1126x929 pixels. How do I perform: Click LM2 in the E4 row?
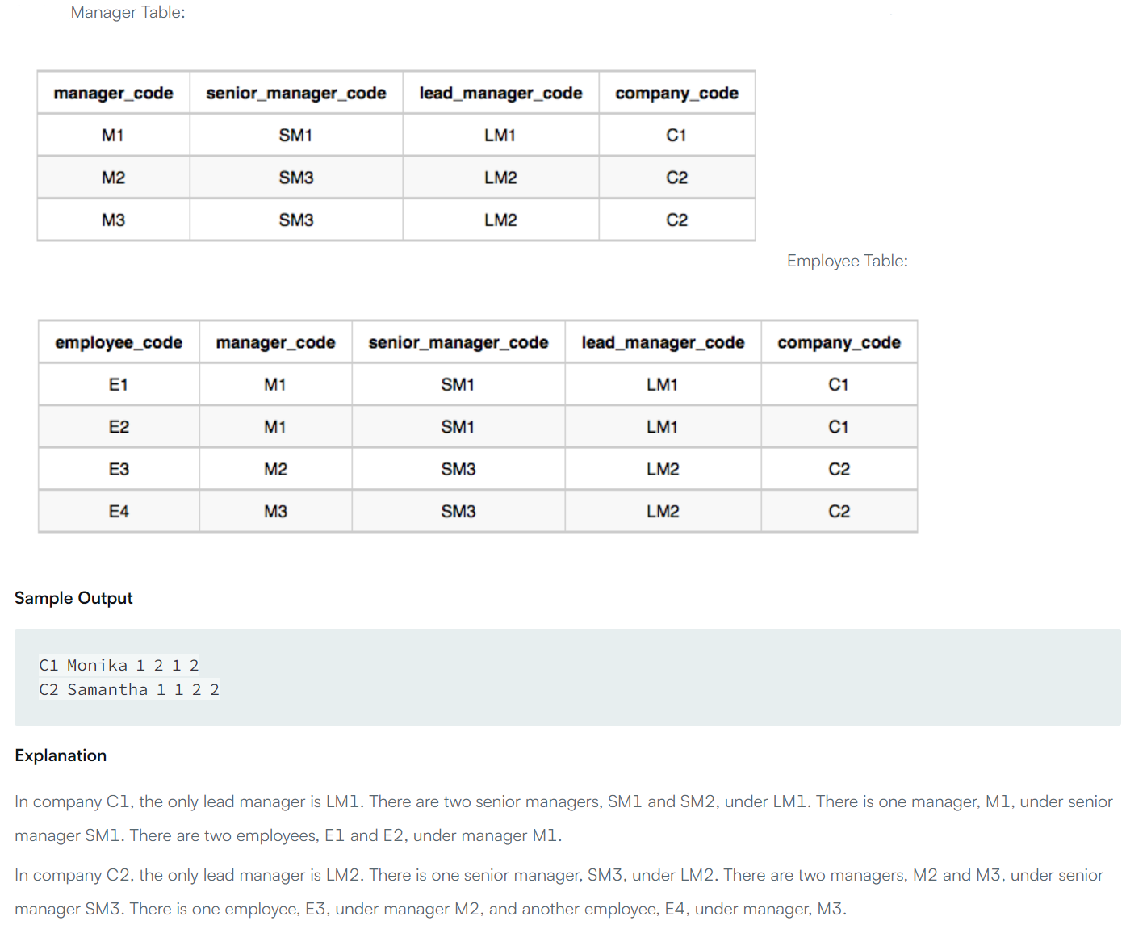pos(663,511)
